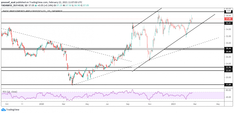Click the Sep label on time axis

click(x=128, y=103)
